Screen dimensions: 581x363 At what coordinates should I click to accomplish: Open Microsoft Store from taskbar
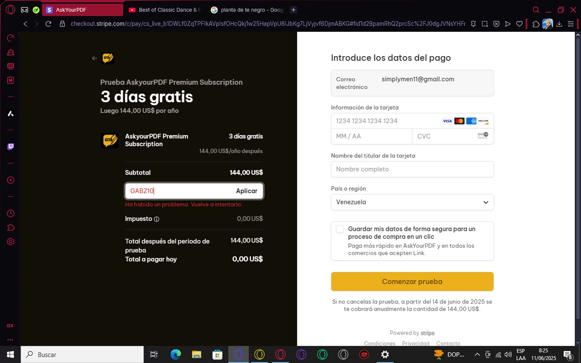point(217,354)
